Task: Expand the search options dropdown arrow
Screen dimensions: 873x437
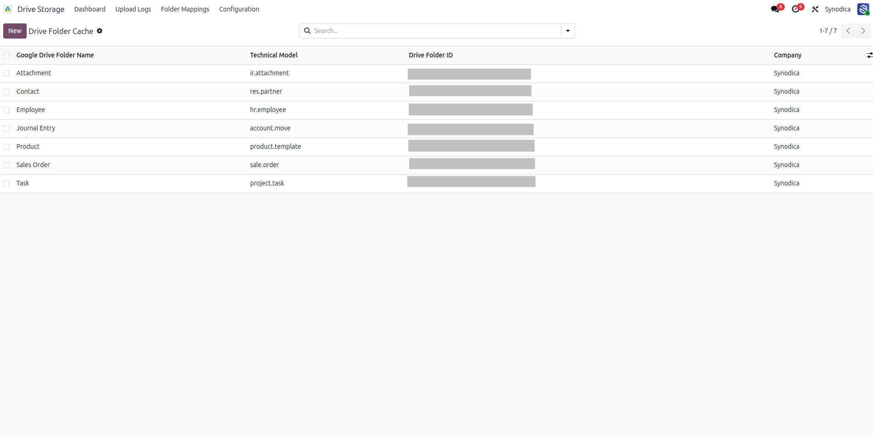Action: (x=568, y=31)
